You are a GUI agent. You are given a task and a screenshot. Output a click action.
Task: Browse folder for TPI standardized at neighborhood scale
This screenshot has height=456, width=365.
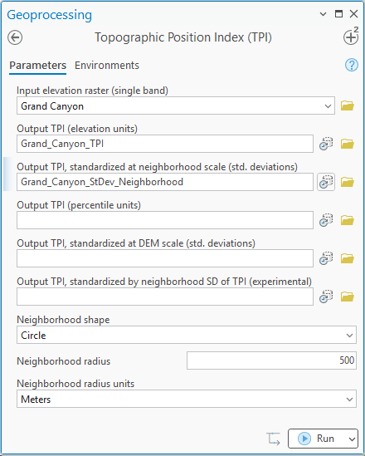click(348, 182)
